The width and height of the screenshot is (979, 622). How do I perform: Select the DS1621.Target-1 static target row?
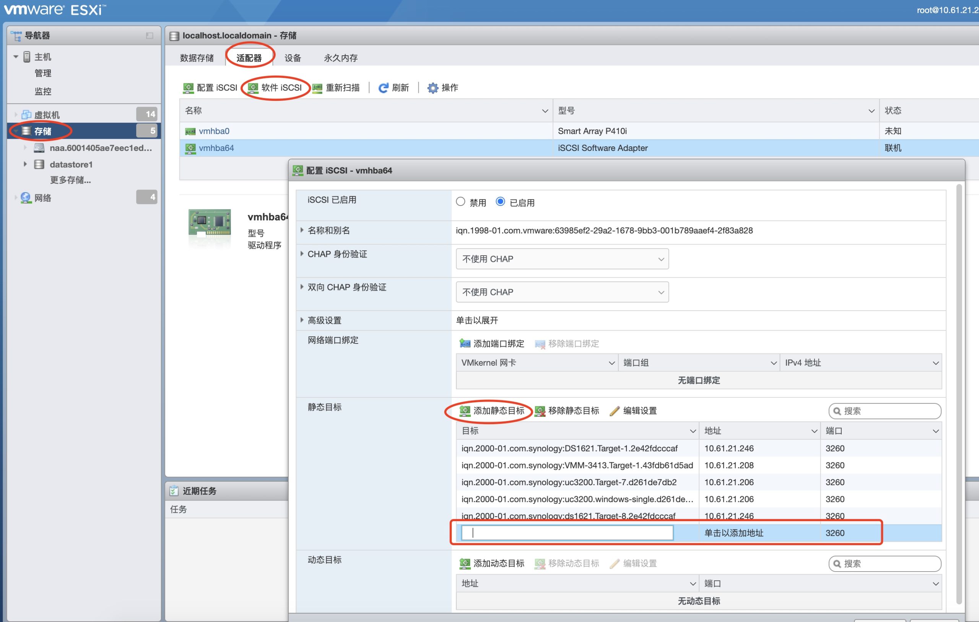coord(699,449)
